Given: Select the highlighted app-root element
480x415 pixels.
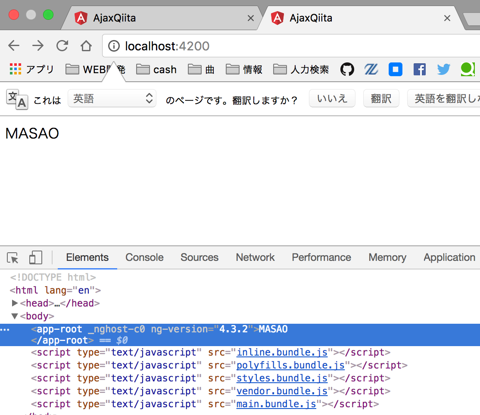Looking at the screenshot, I should pyautogui.click(x=240, y=335).
